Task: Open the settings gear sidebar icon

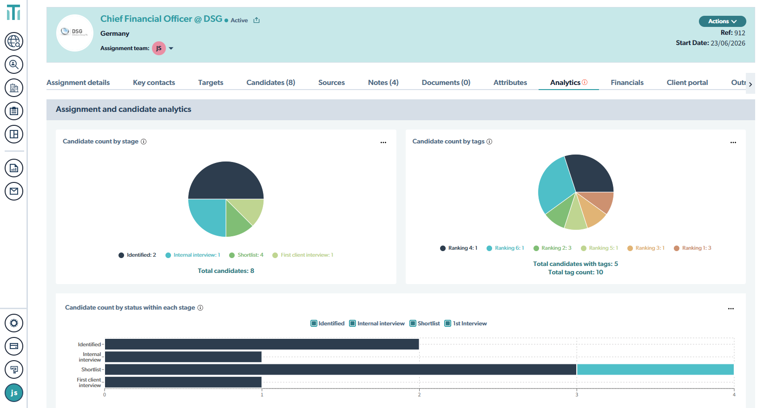Action: click(x=14, y=323)
